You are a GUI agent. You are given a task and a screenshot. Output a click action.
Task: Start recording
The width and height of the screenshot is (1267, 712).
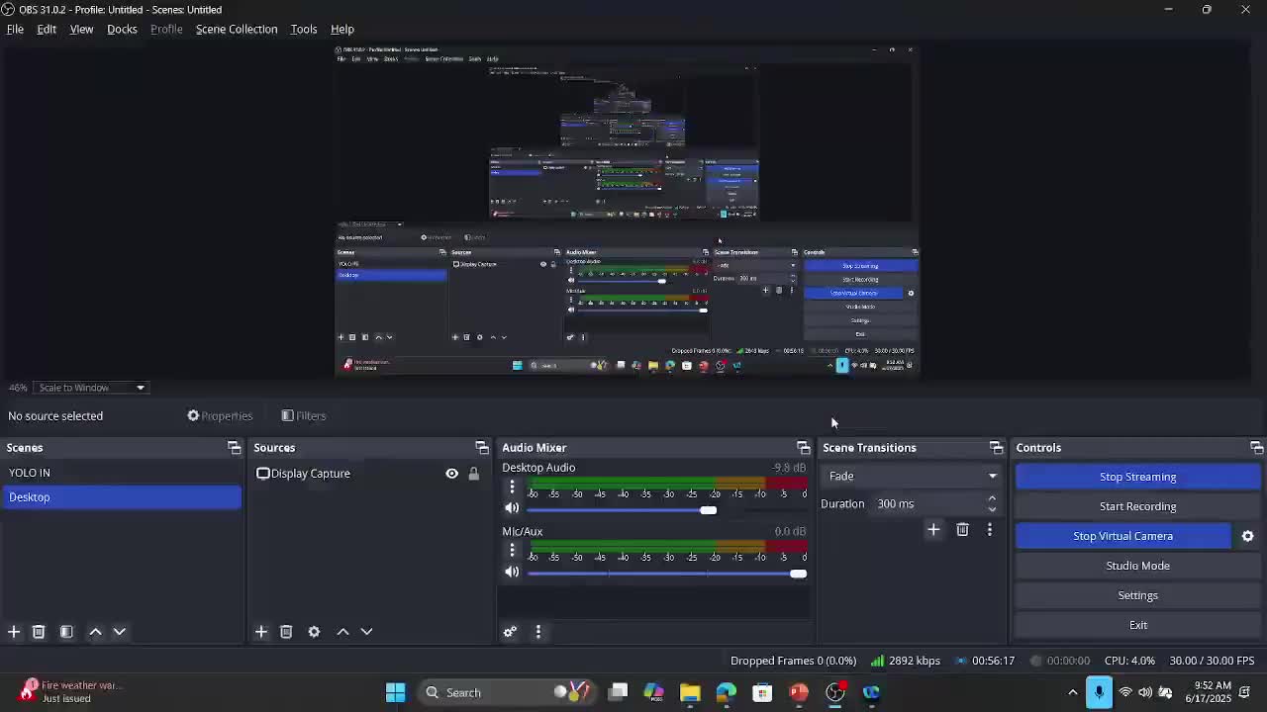coord(1137,506)
